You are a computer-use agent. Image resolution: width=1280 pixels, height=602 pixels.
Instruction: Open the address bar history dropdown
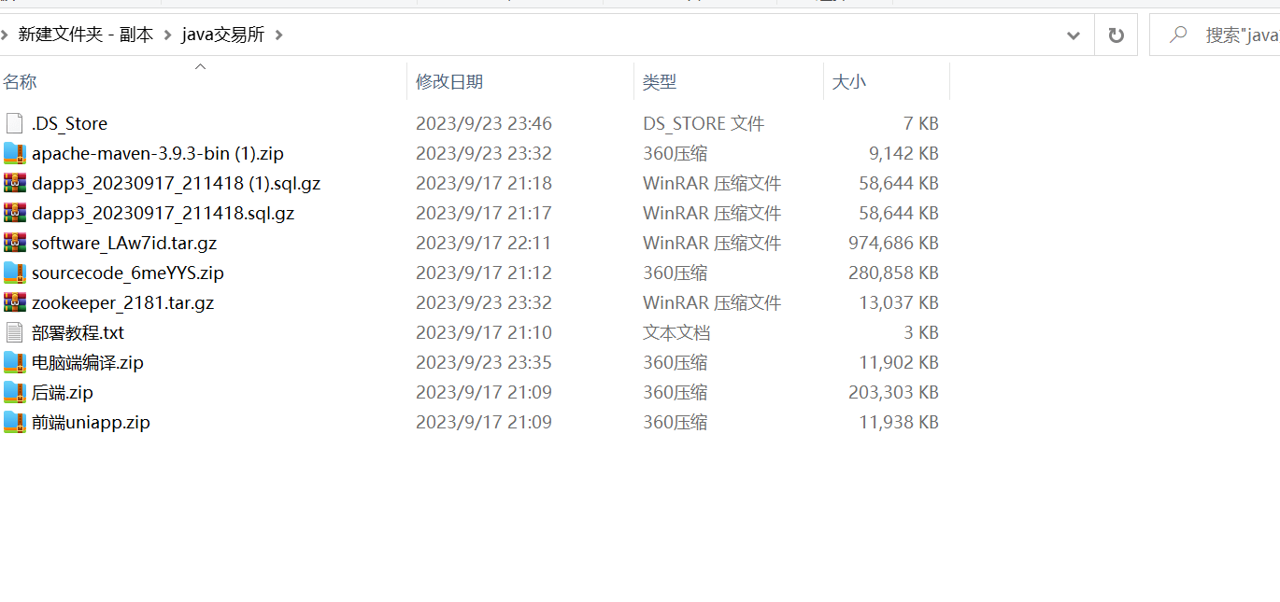(x=1074, y=35)
